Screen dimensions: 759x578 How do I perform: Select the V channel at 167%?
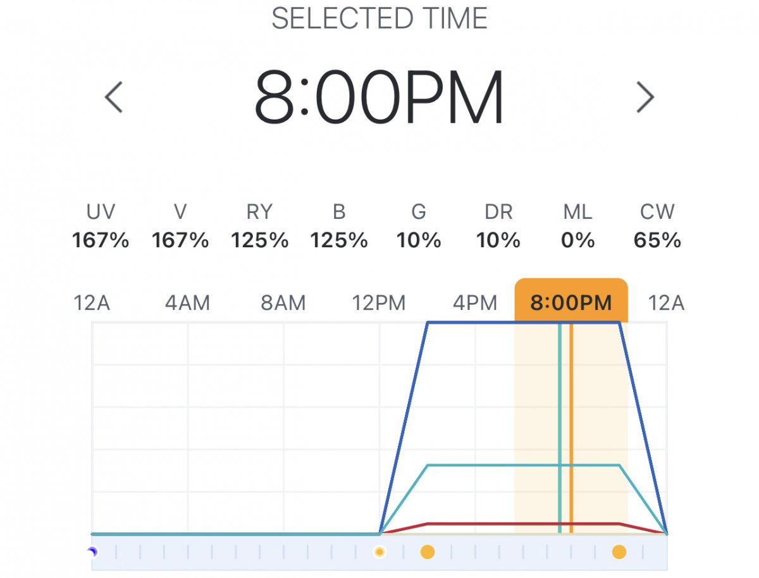point(180,226)
